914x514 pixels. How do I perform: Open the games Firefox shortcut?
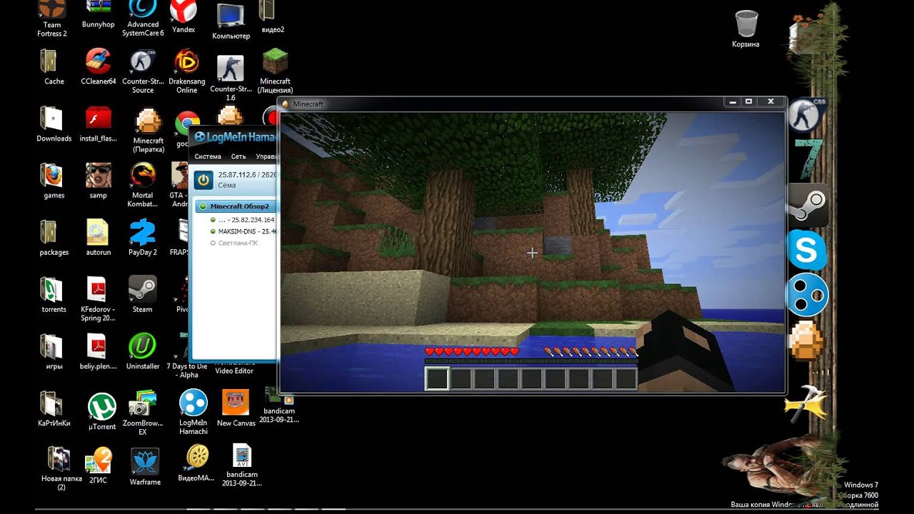pos(54,181)
